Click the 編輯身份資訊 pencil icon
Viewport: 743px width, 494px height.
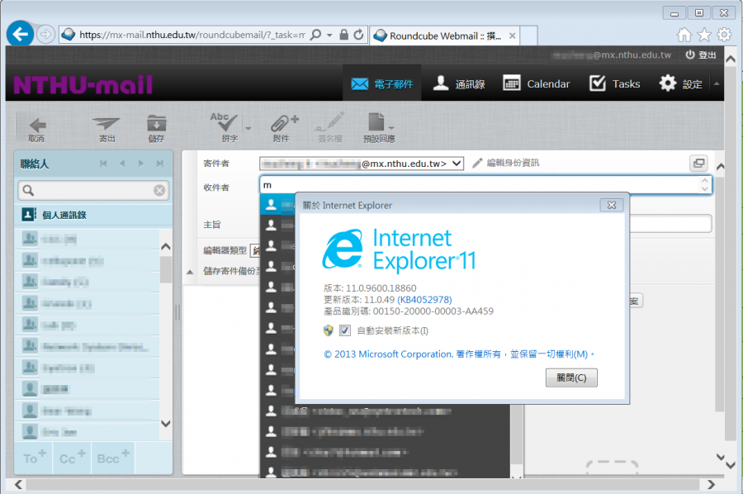click(477, 164)
